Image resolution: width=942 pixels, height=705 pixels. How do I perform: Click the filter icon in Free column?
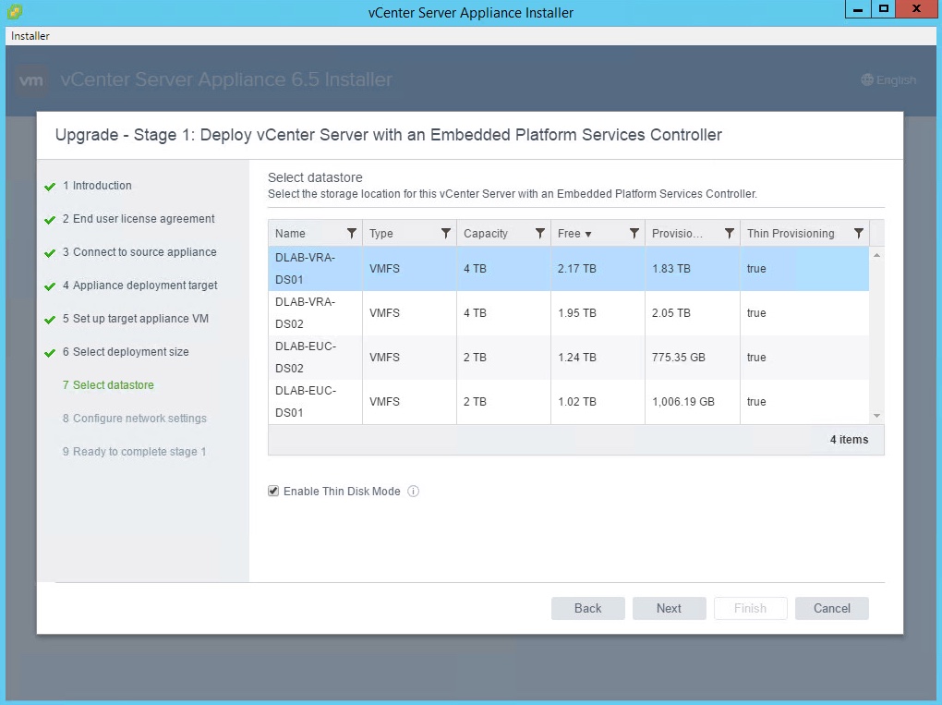pyautogui.click(x=634, y=234)
